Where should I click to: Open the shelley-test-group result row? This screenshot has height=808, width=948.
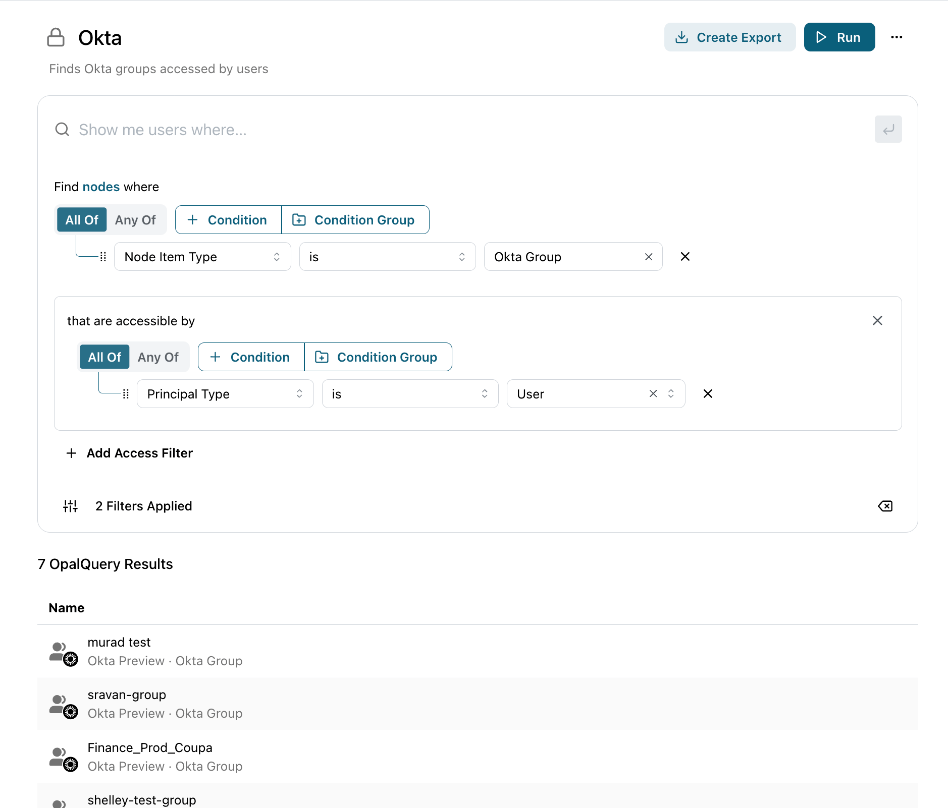[x=478, y=796]
